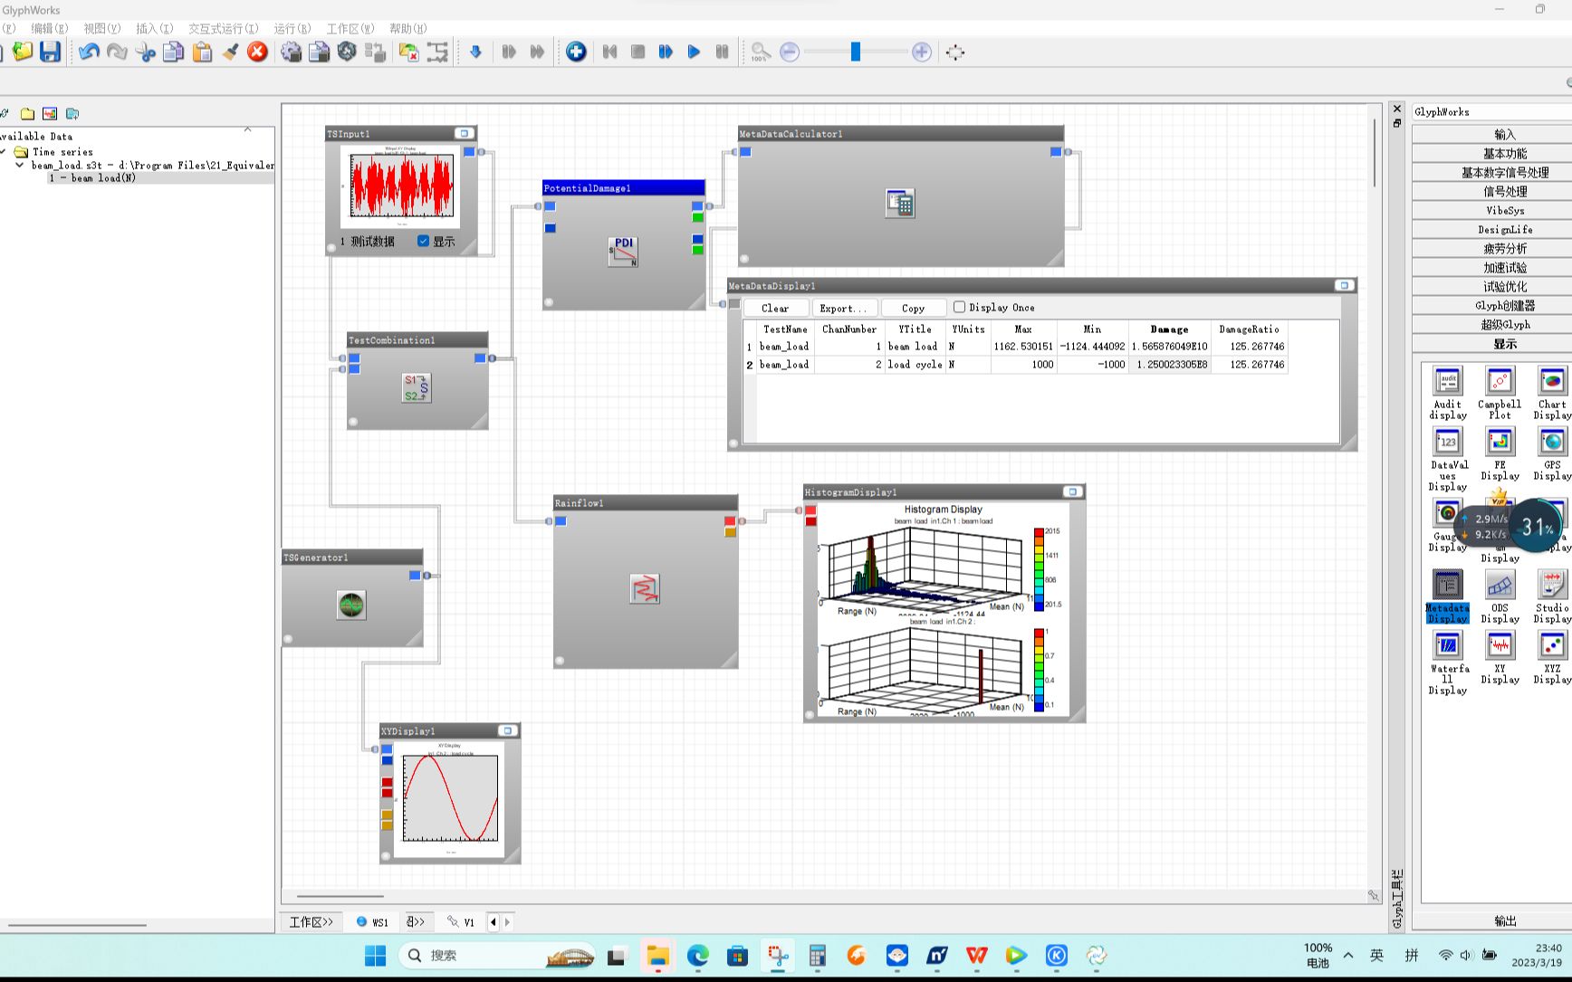Select the Chart Display glyph
This screenshot has height=982, width=1572.
(1552, 393)
